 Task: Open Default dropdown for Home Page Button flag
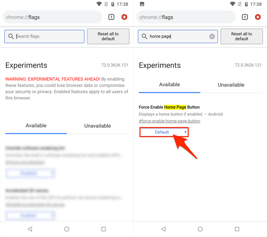pyautogui.click(x=164, y=132)
